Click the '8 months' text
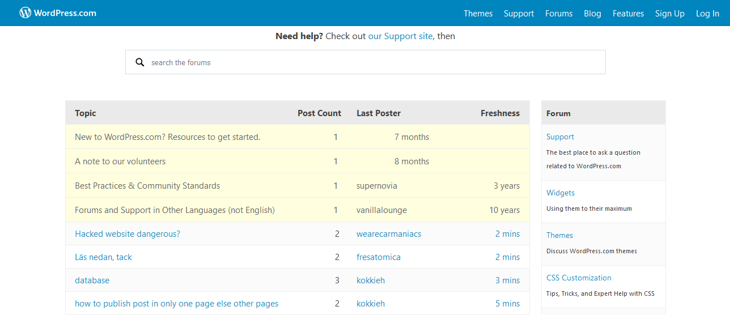This screenshot has width=730, height=315. click(412, 161)
